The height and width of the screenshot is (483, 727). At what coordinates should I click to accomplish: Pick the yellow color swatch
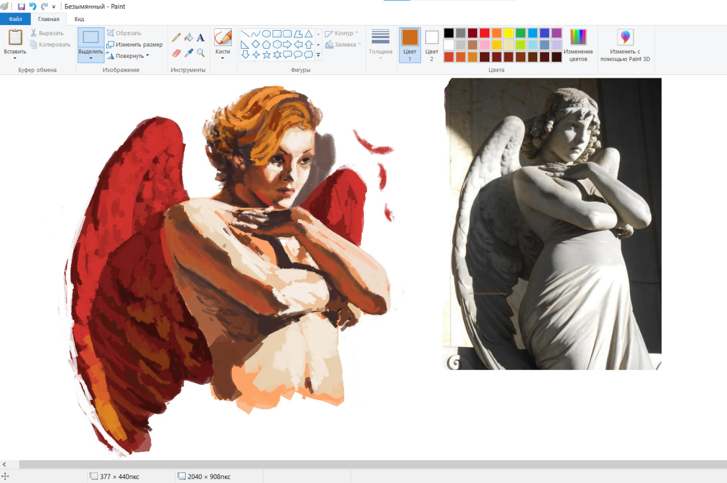click(x=508, y=33)
